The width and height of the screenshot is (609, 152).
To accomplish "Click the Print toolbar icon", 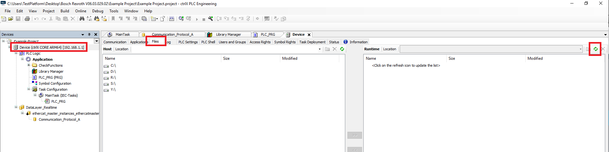I will pyautogui.click(x=27, y=19).
